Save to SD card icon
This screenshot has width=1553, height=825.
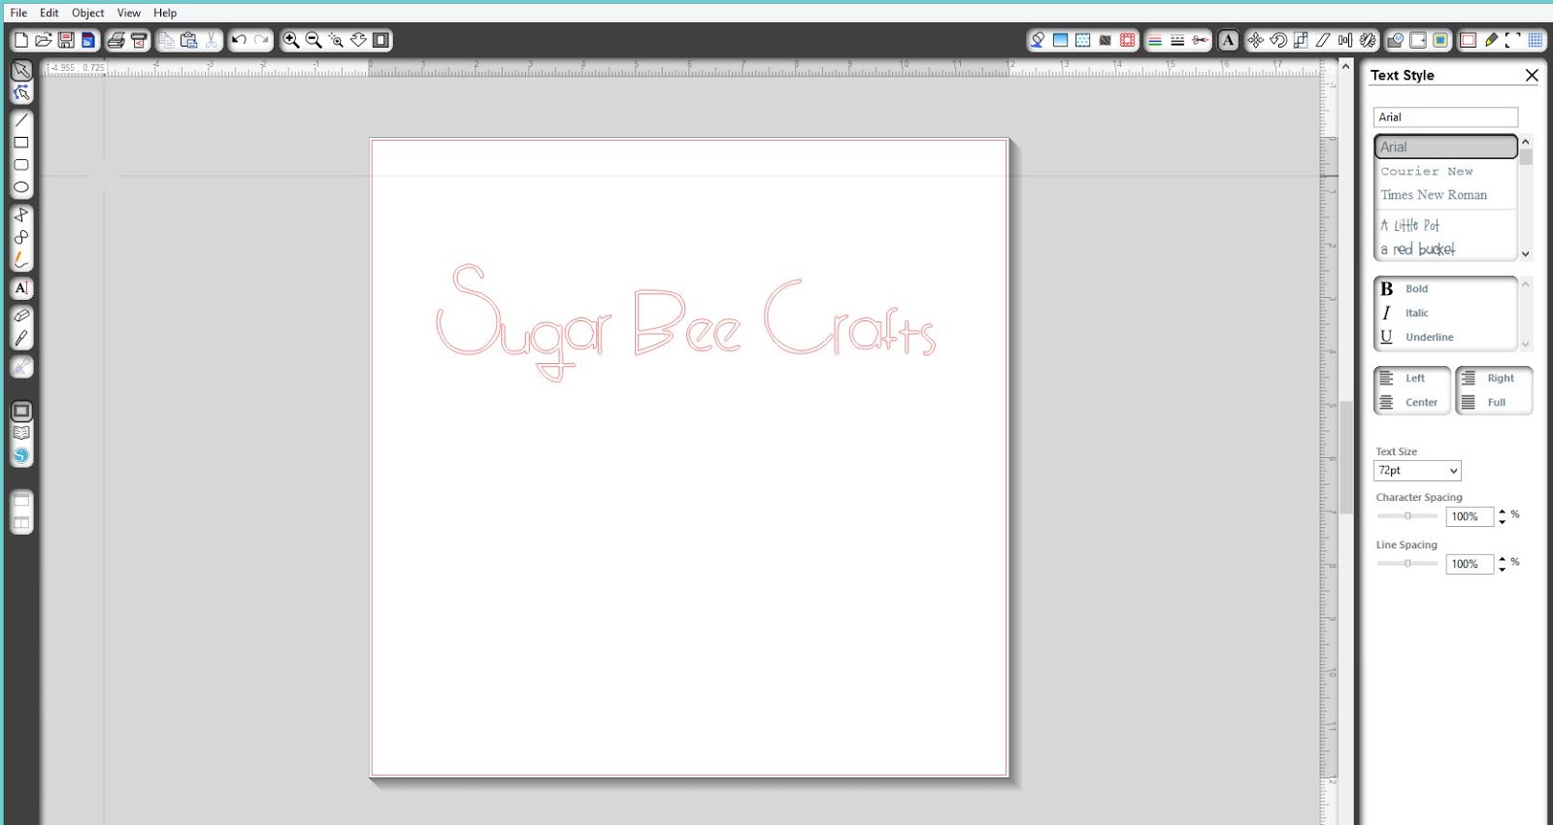(88, 40)
